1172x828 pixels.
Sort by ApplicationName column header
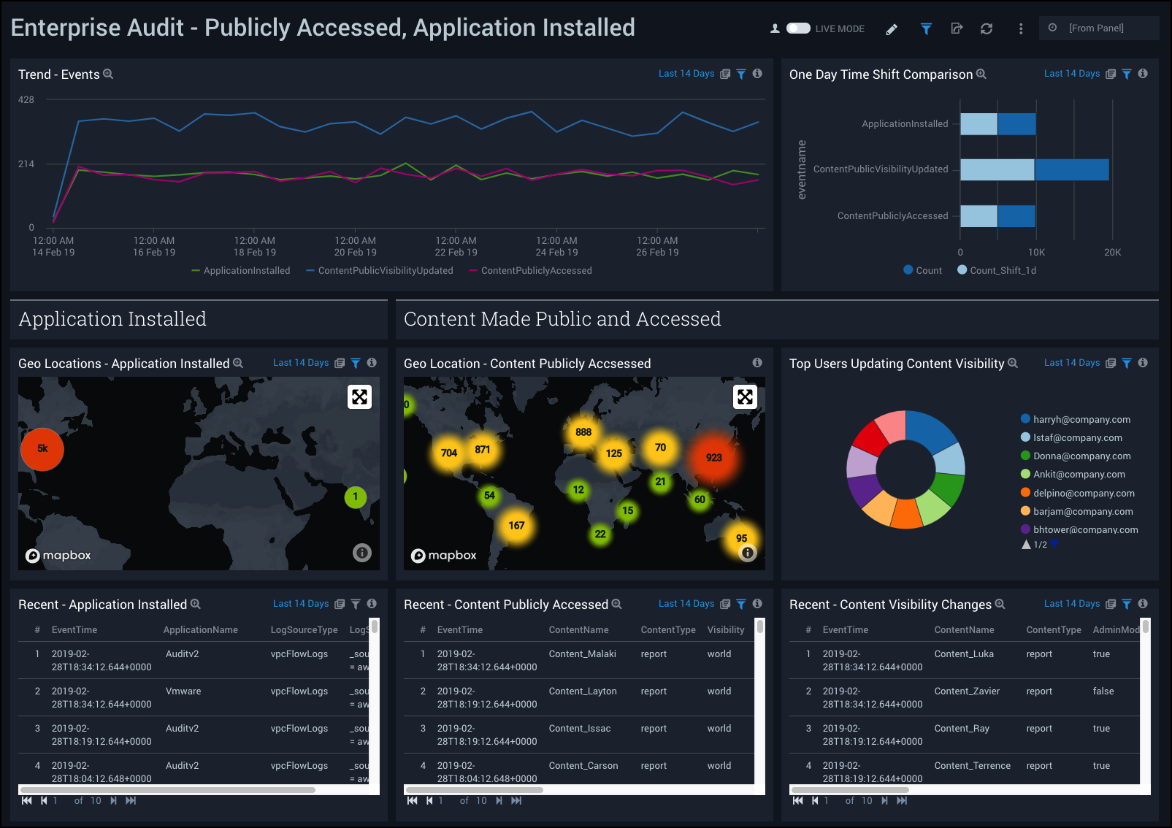tap(200, 630)
